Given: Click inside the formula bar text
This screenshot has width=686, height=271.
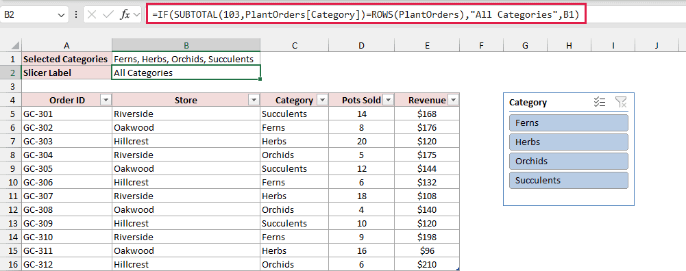Looking at the screenshot, I should click(x=366, y=15).
